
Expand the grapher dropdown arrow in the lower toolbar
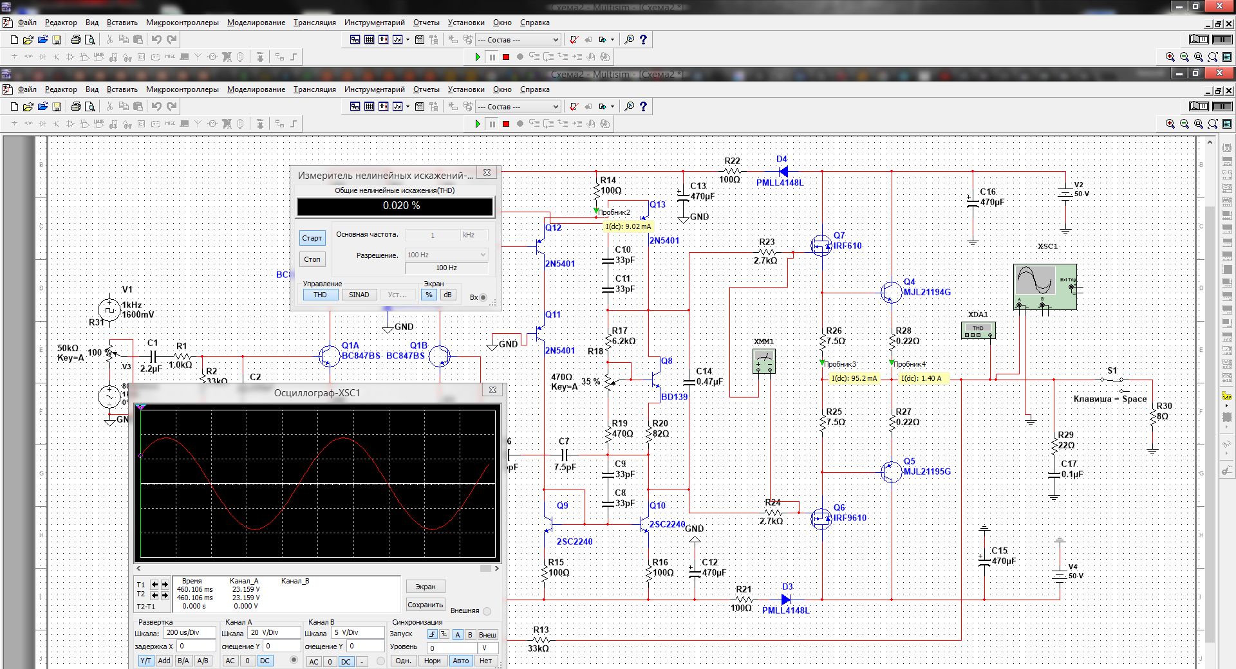point(407,107)
